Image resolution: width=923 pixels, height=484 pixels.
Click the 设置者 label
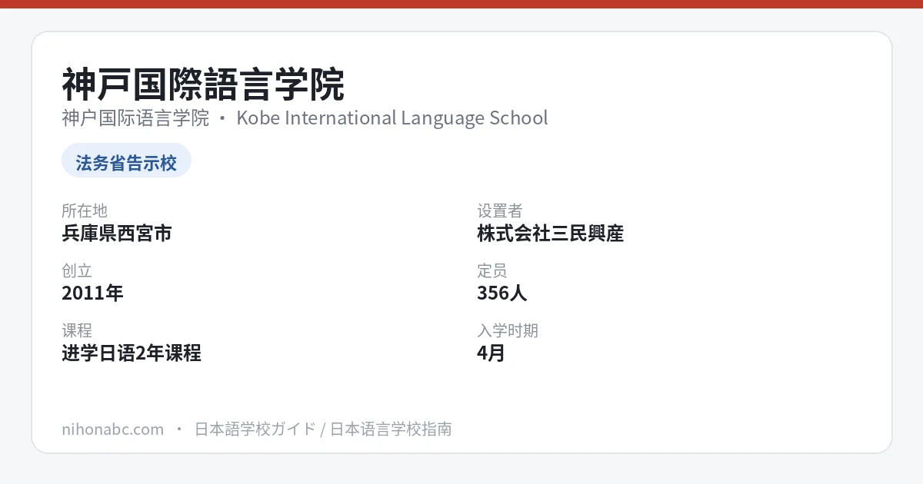point(500,211)
